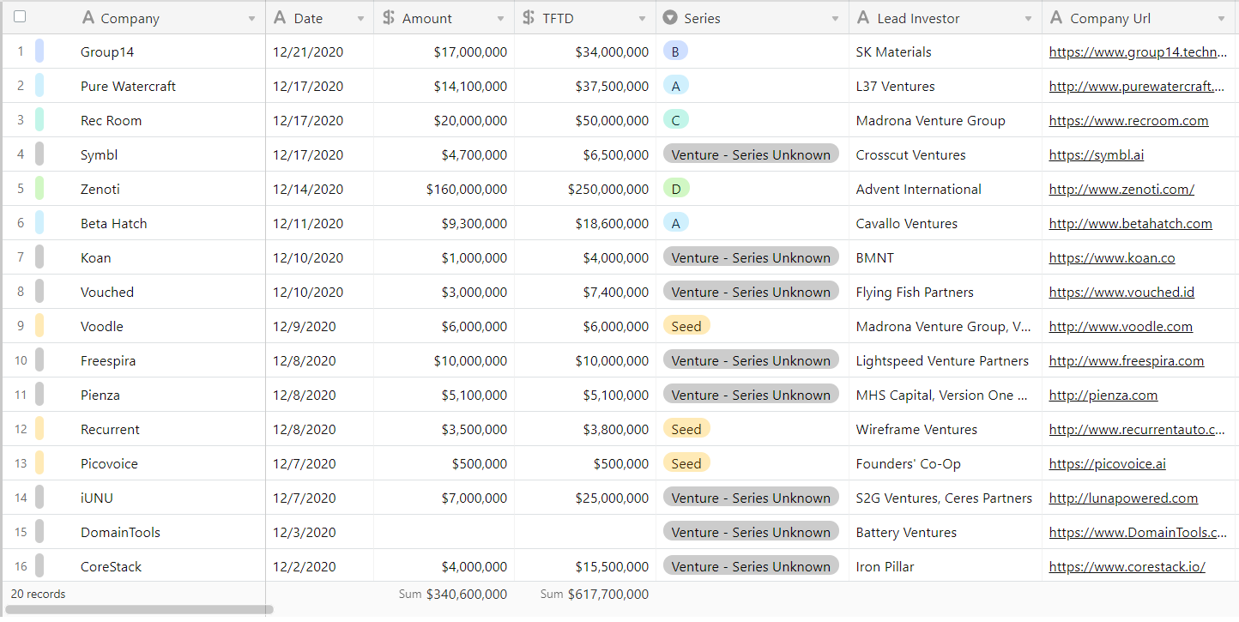Click the currency icon beside TFTD header
1239x622 pixels.
pos(529,18)
